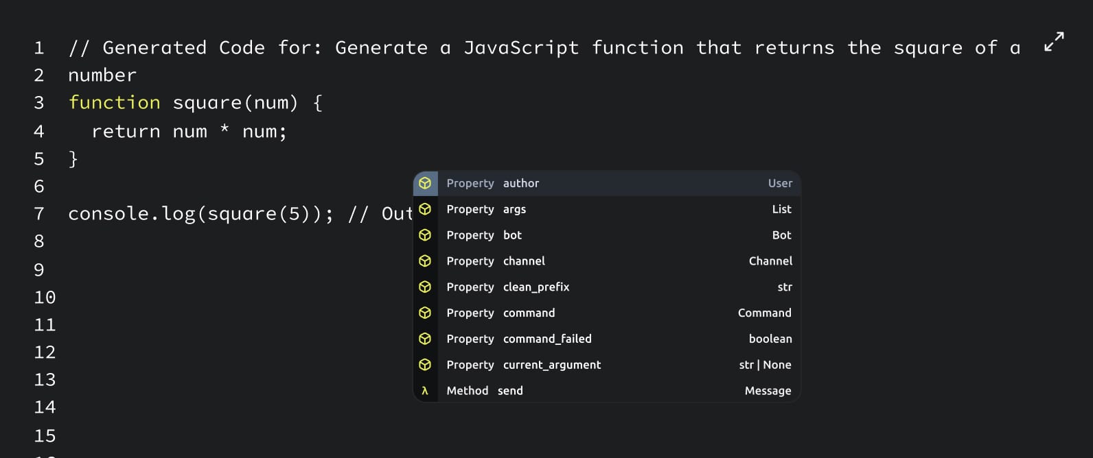Click line number 3 in the gutter
1093x458 pixels.
pyautogui.click(x=39, y=103)
